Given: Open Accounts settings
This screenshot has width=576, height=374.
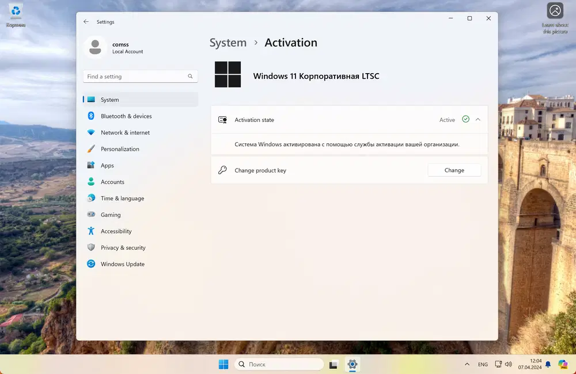Looking at the screenshot, I should [141, 182].
